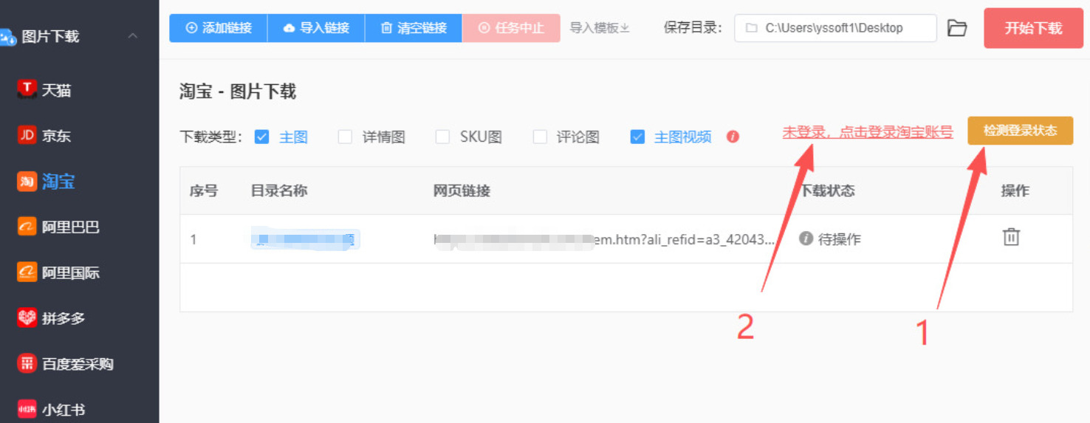Click the Baidu Aicaigou (百度爱采购) icon
The width and height of the screenshot is (1090, 423).
[27, 363]
